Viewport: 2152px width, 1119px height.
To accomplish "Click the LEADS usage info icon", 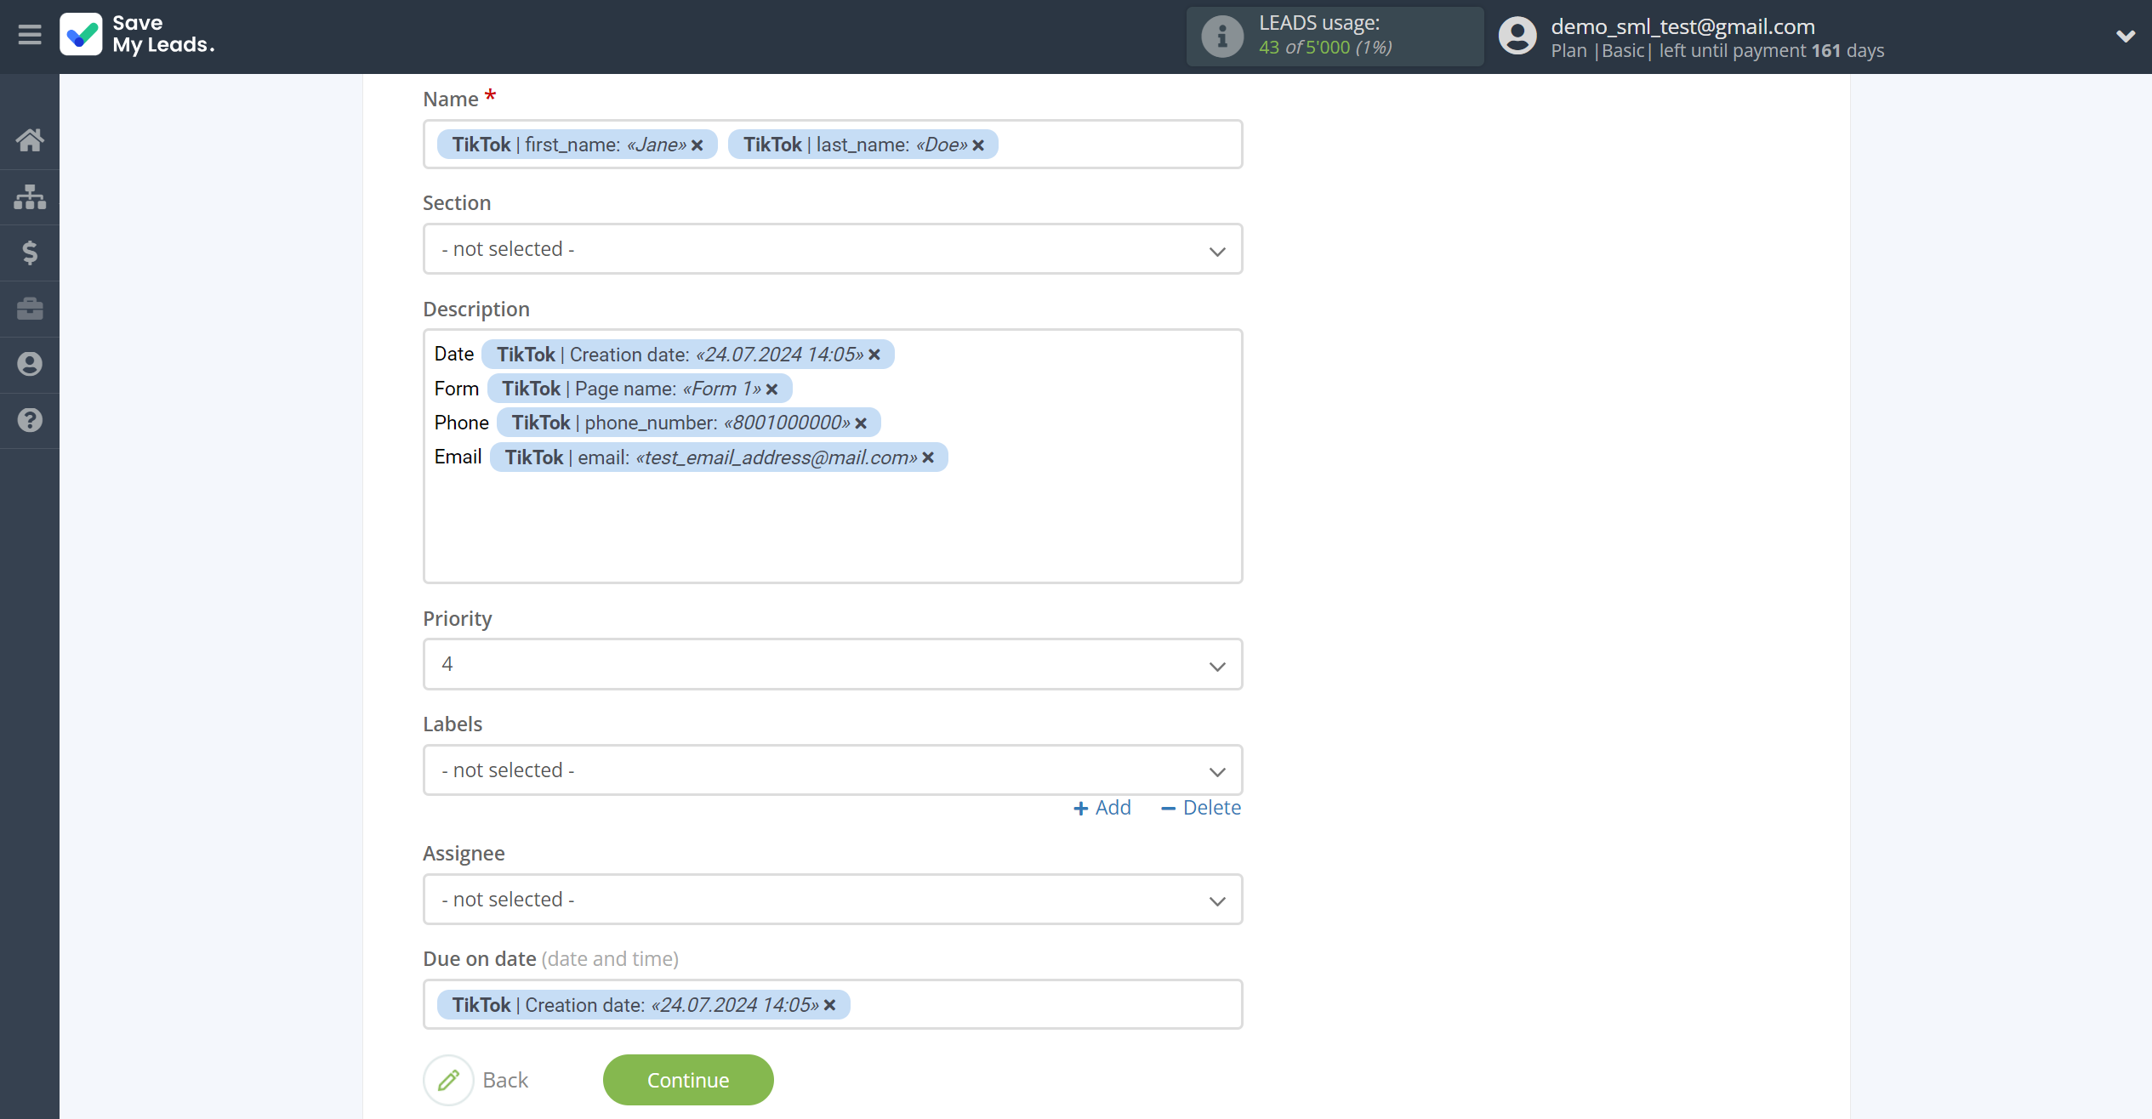I will (1222, 37).
